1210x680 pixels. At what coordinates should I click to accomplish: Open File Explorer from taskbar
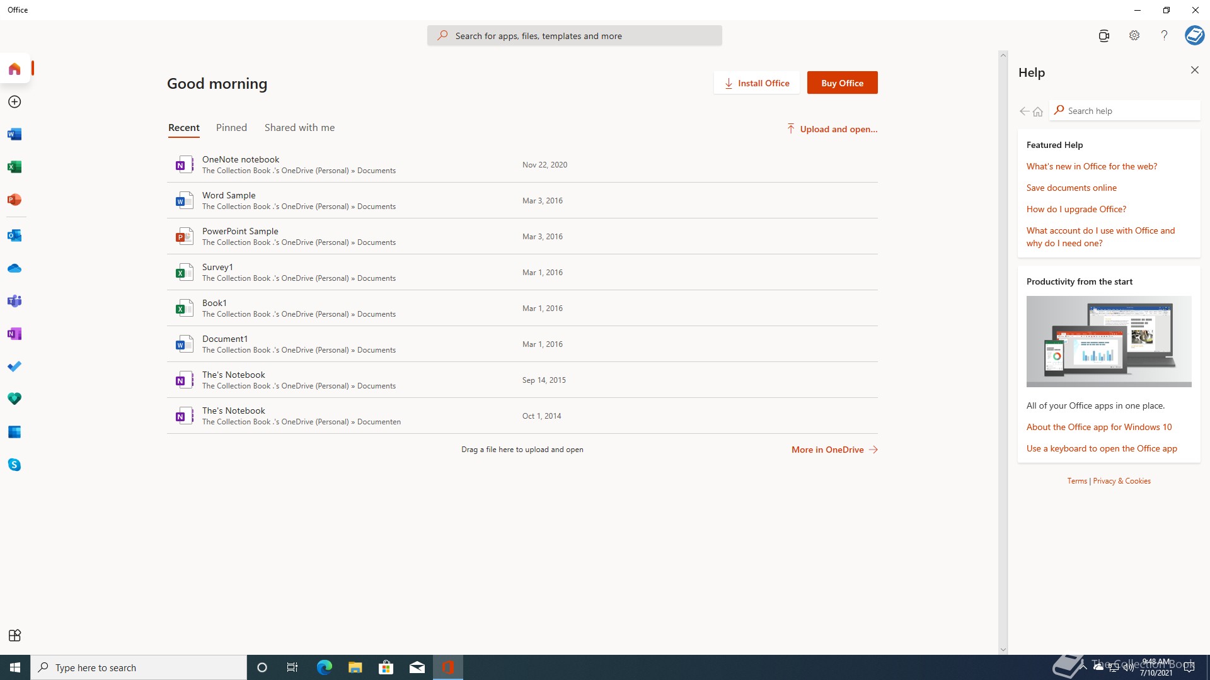(x=355, y=667)
